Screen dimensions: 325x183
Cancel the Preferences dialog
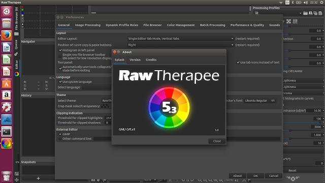pyautogui.click(x=274, y=176)
